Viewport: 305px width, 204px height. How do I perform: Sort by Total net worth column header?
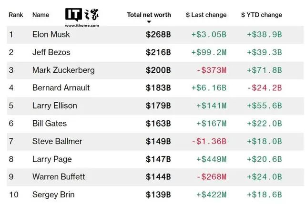(x=149, y=15)
